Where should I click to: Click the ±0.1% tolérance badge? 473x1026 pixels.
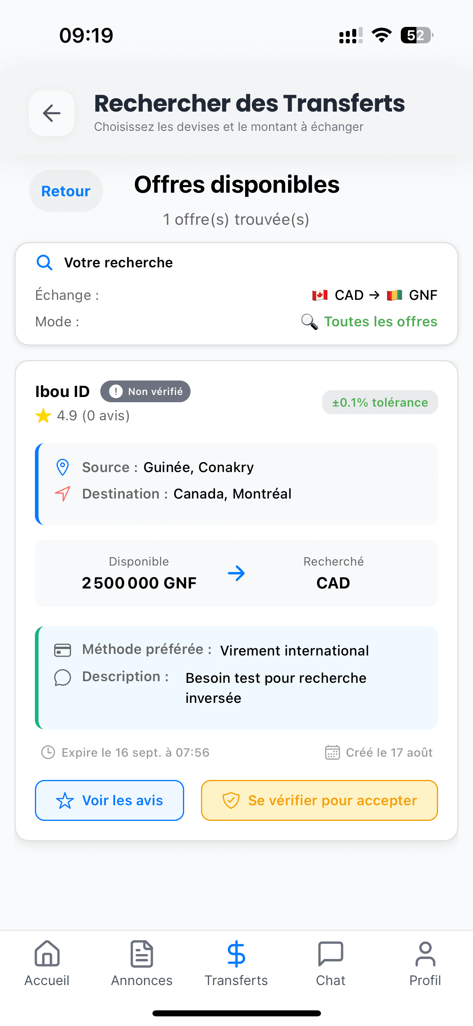click(380, 402)
